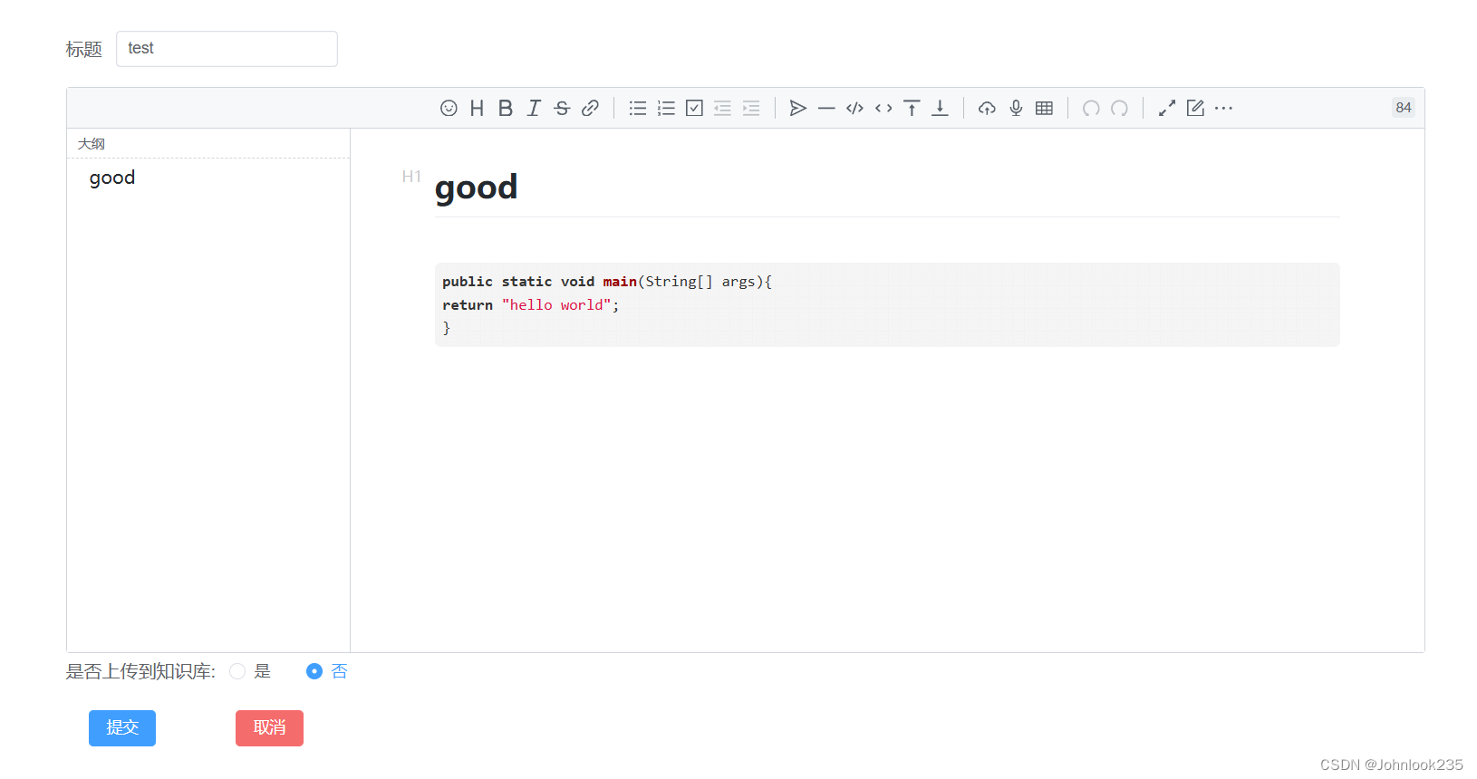This screenshot has height=779, width=1477.
Task: Insert a blockquote with the arrow icon
Action: tap(798, 108)
